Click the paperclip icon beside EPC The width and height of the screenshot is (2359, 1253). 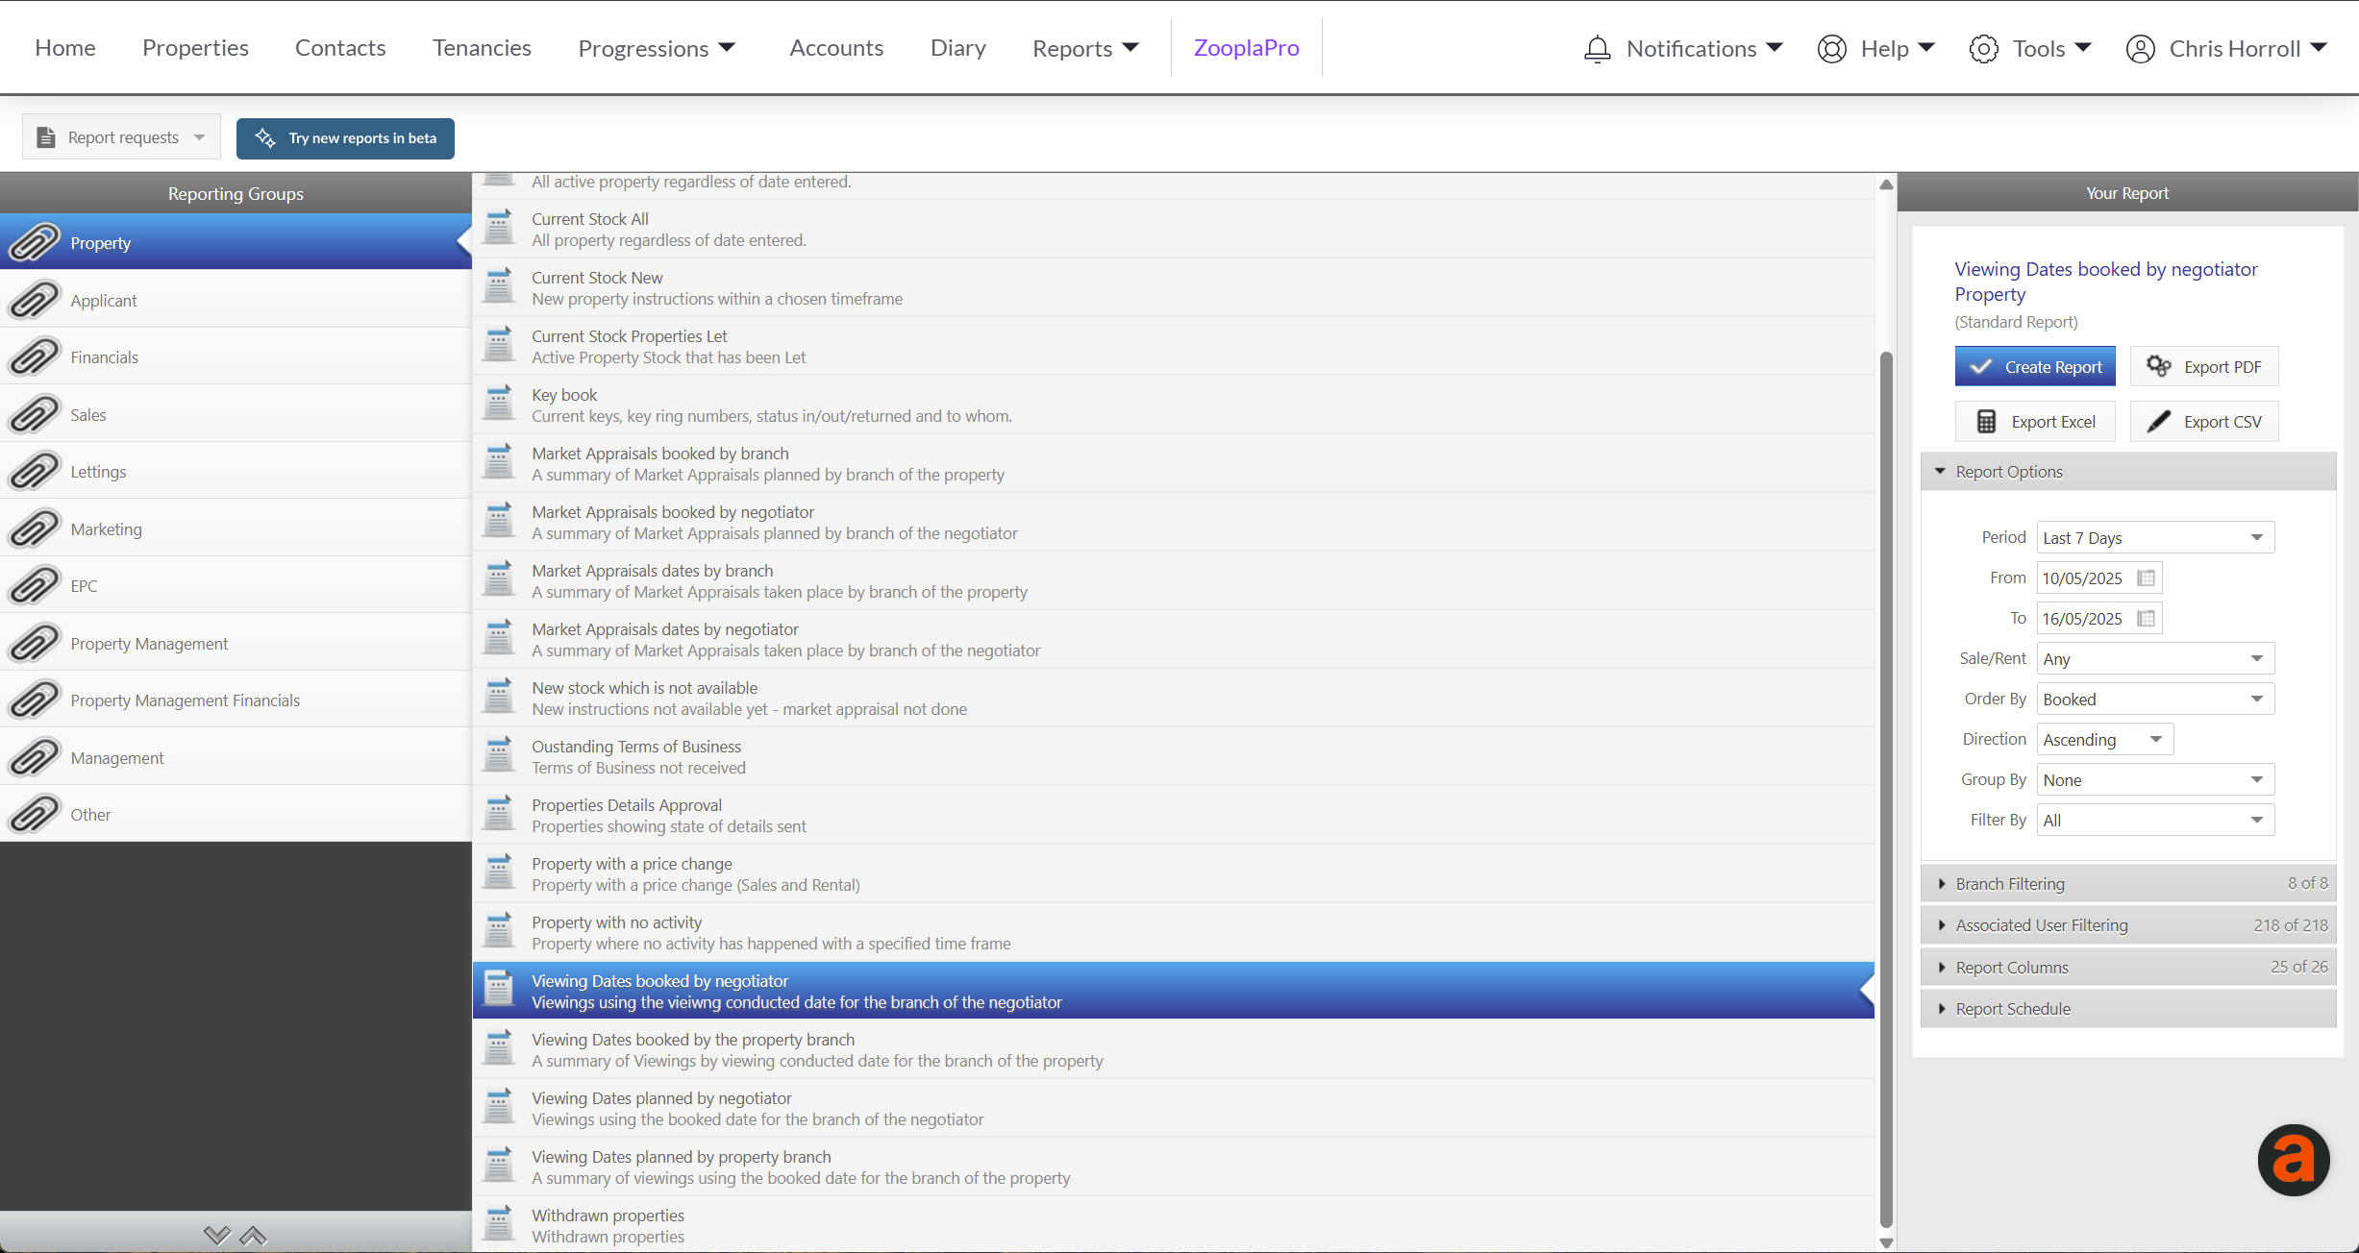click(35, 585)
